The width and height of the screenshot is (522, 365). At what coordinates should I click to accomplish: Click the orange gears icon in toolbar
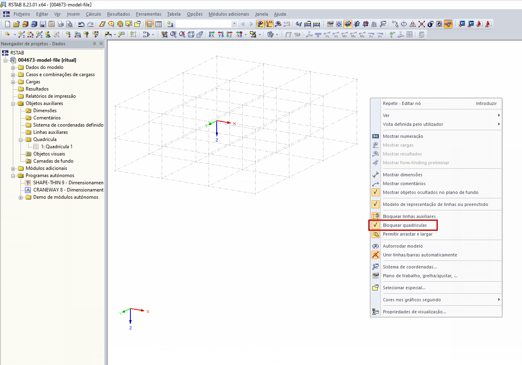coord(448,24)
